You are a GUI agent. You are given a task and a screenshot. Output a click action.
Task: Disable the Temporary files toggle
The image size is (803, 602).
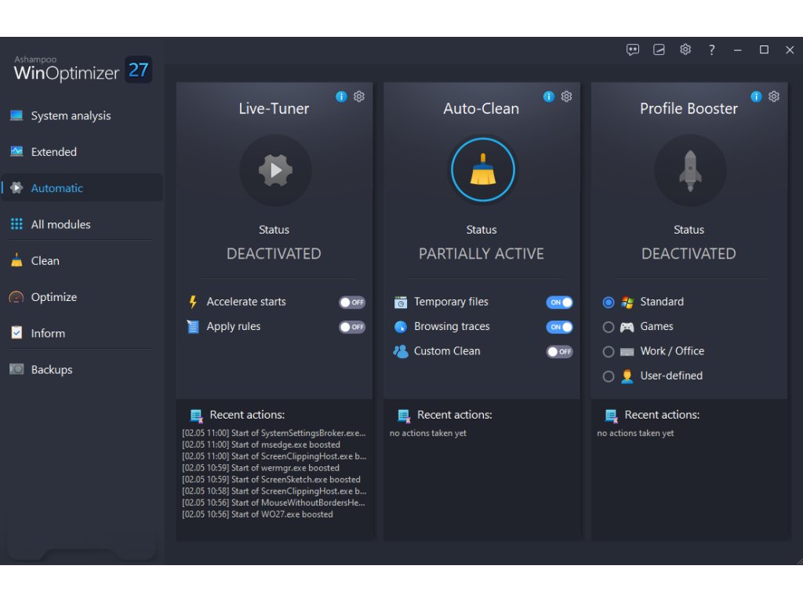click(559, 302)
